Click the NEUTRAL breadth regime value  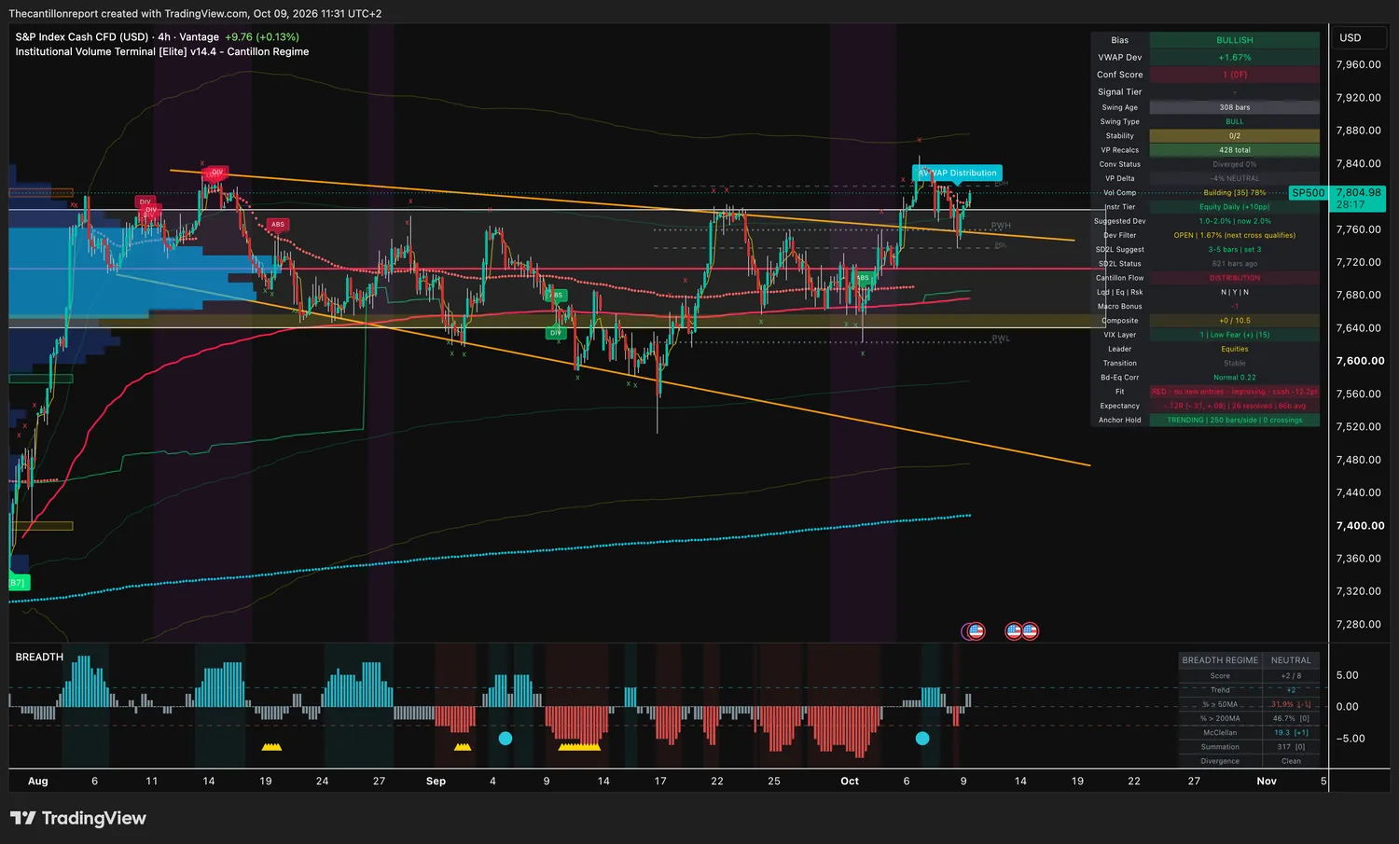1291,660
